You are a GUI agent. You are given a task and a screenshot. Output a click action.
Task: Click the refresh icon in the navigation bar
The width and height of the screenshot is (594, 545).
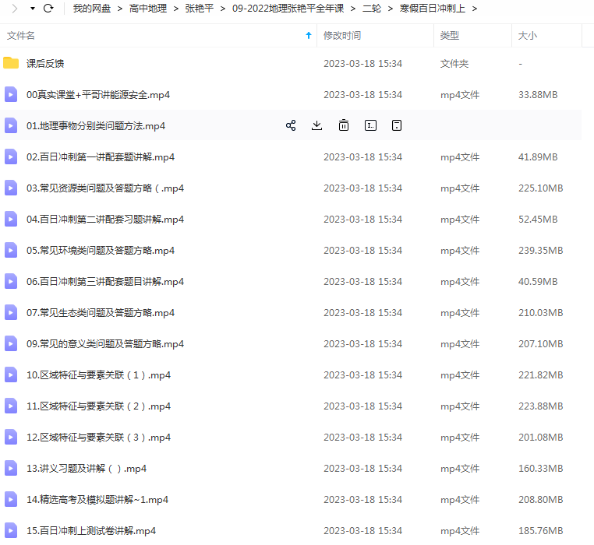48,9
